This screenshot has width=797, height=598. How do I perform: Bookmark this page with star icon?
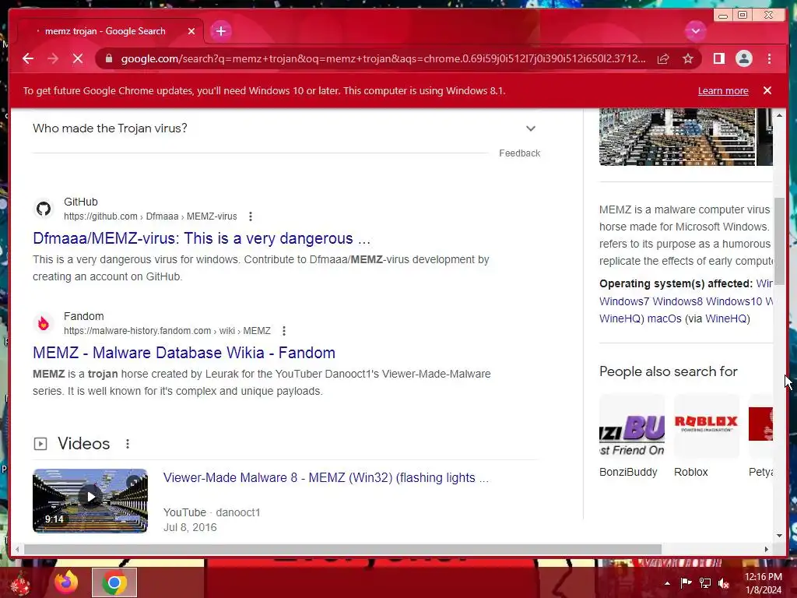(x=688, y=58)
